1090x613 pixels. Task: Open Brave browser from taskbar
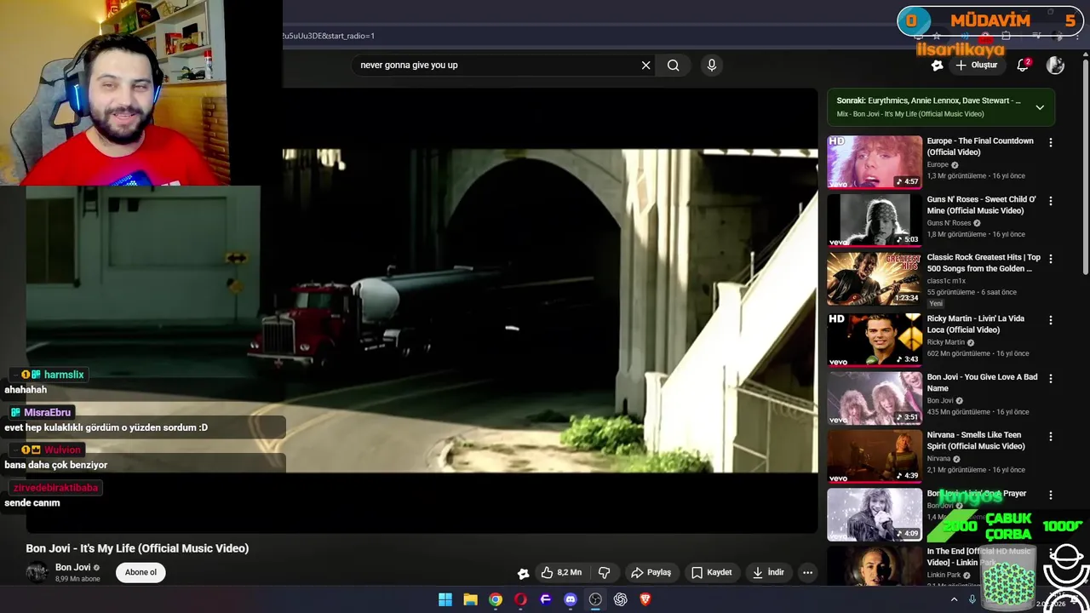pos(645,599)
